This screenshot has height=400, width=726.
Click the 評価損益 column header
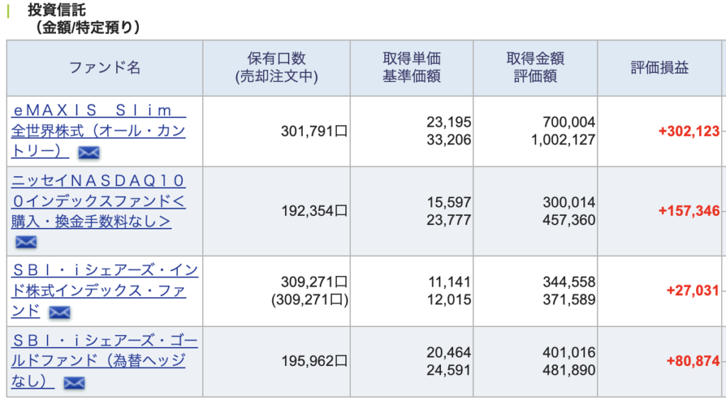tap(660, 68)
